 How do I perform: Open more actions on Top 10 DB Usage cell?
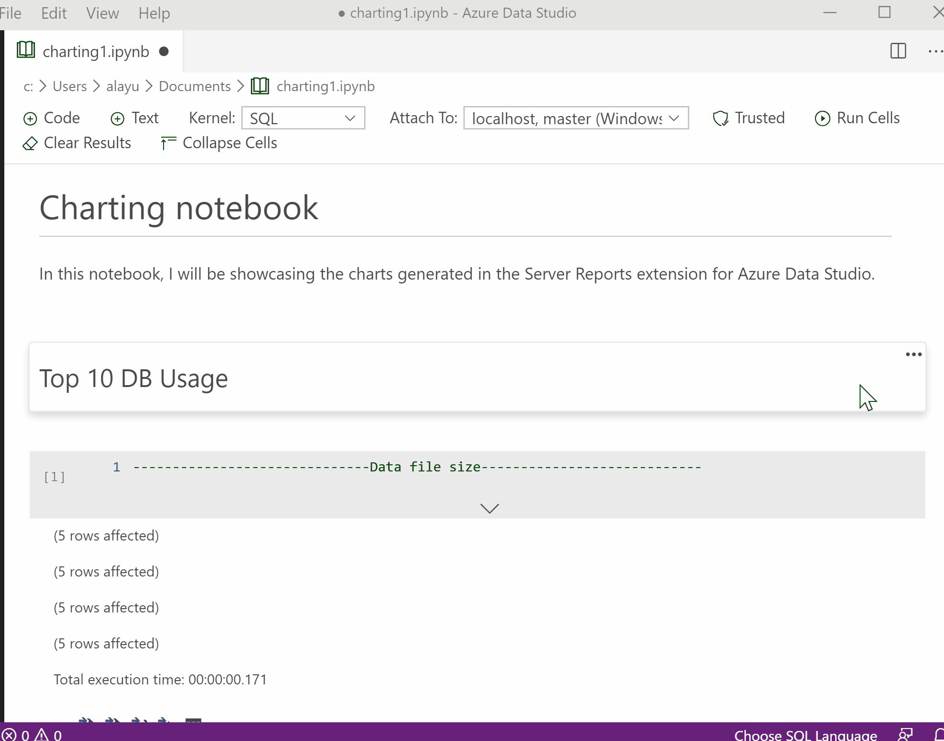[x=913, y=354]
